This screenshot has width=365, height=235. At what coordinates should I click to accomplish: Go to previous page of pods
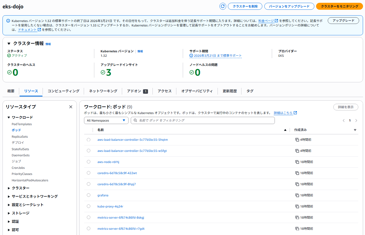344,121
